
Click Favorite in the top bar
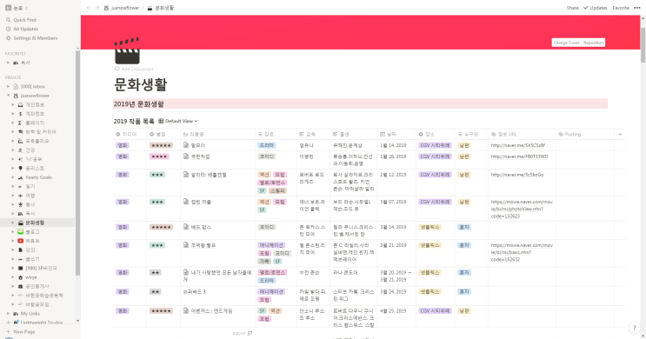(621, 8)
